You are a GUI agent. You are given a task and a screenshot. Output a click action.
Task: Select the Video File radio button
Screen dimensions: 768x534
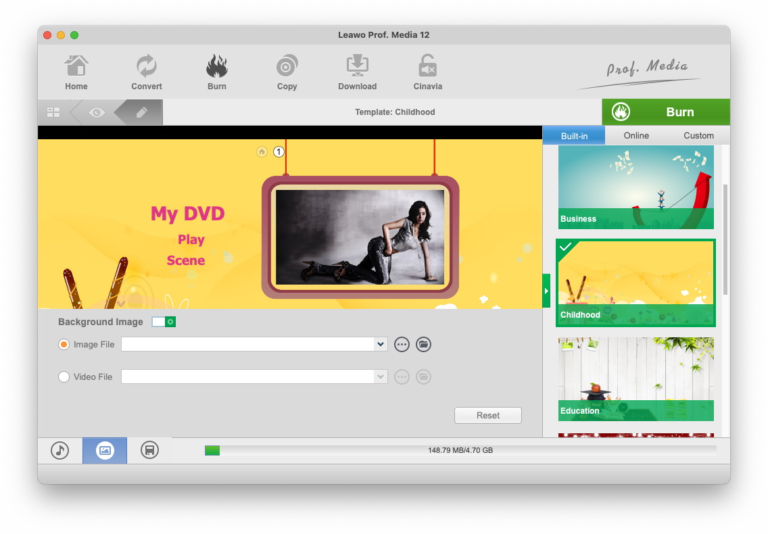(64, 377)
